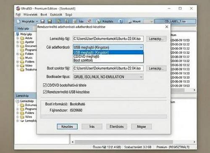Click the Helyi gép panel tab header
Image resolution: width=210 pixels, height=153 pixels.
24,29
